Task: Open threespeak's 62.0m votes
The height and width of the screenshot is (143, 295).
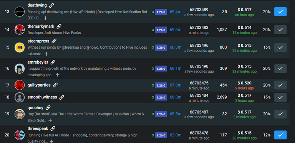Action: click(x=176, y=135)
